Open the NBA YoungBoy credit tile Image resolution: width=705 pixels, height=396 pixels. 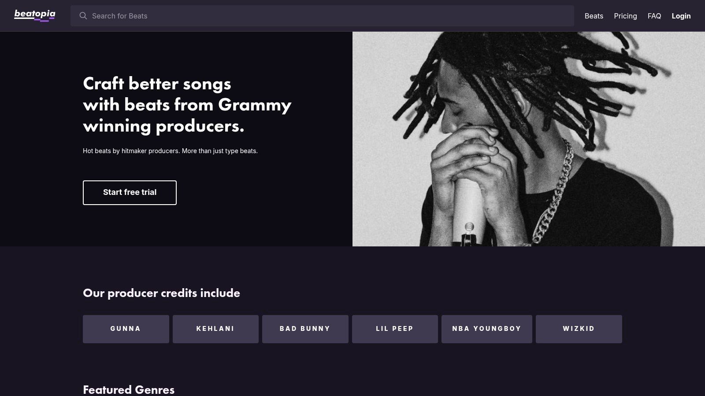coord(487,329)
